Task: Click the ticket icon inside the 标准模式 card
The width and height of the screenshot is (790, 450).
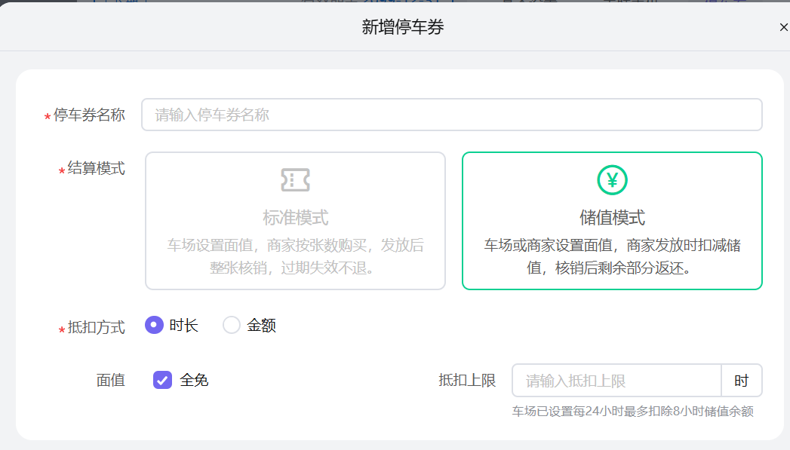Action: pyautogui.click(x=295, y=180)
